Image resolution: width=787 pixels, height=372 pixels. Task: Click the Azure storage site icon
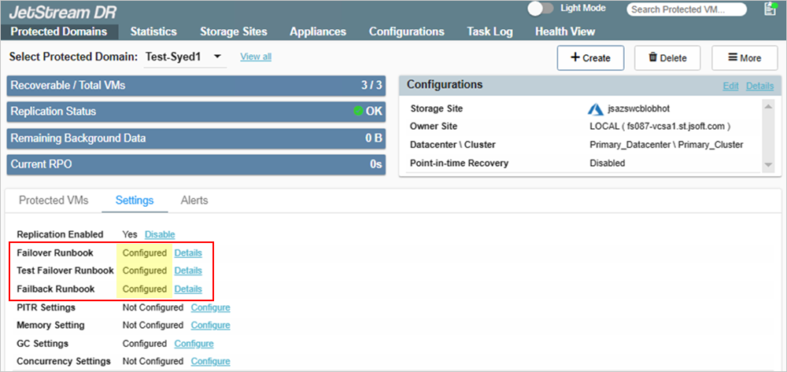596,109
